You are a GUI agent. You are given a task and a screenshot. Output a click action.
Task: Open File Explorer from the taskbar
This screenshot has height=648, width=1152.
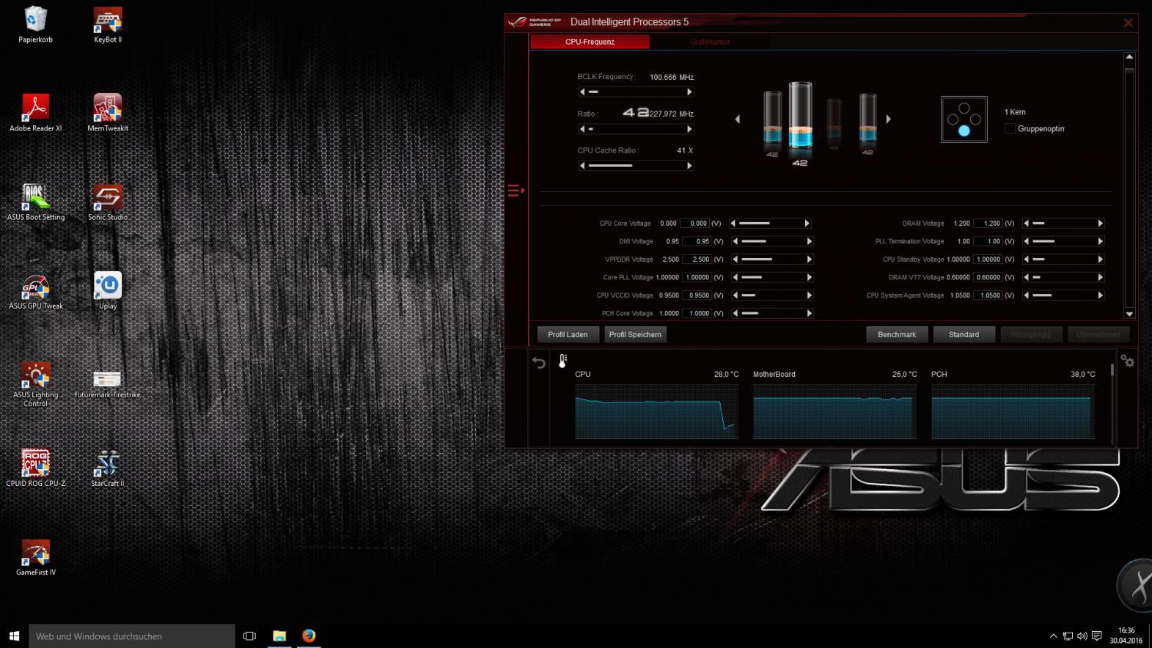point(279,636)
